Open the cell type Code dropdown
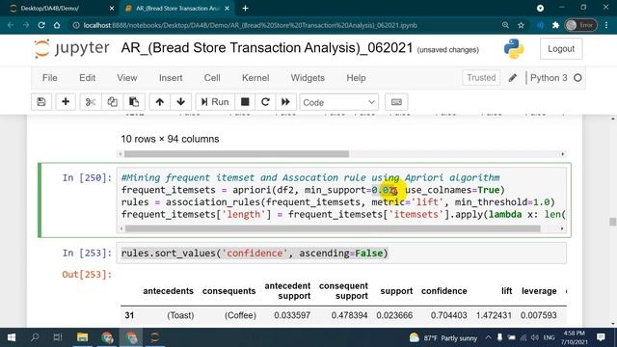 [x=338, y=102]
